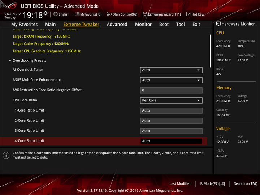
Task: Select the CPU Core Ratio label
Action: (x=25, y=100)
